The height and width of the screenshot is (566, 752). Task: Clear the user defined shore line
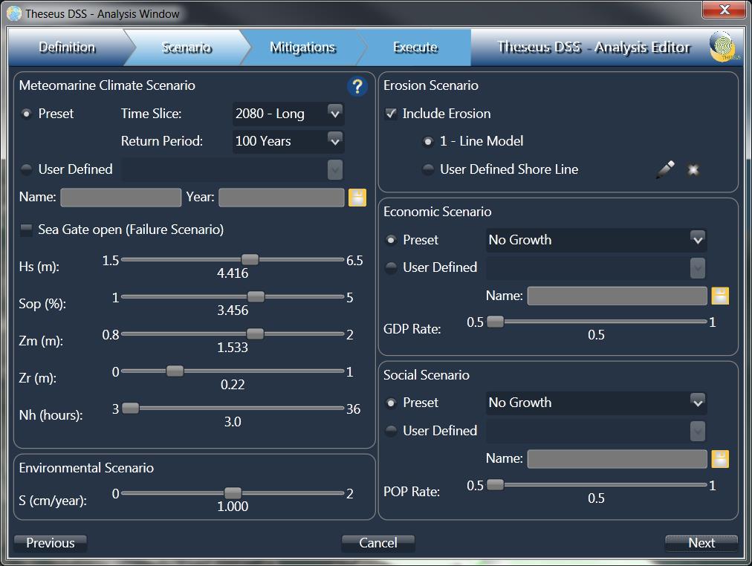click(693, 170)
